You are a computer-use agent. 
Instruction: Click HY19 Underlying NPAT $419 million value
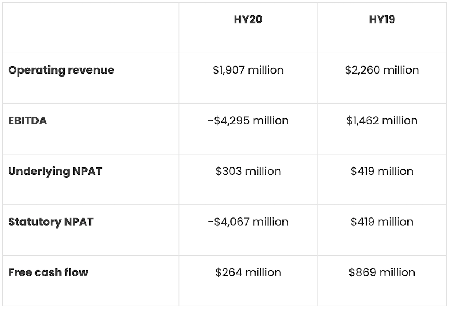pos(382,171)
